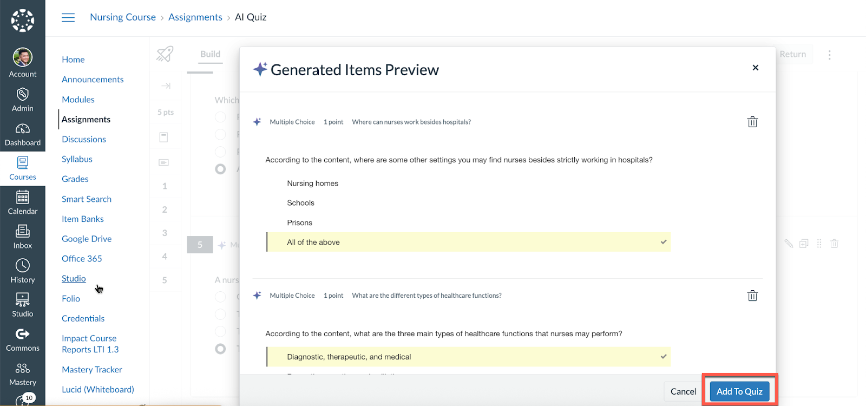Screen dimensions: 866x406
Task: Cancel the generated items preview
Action: point(683,391)
